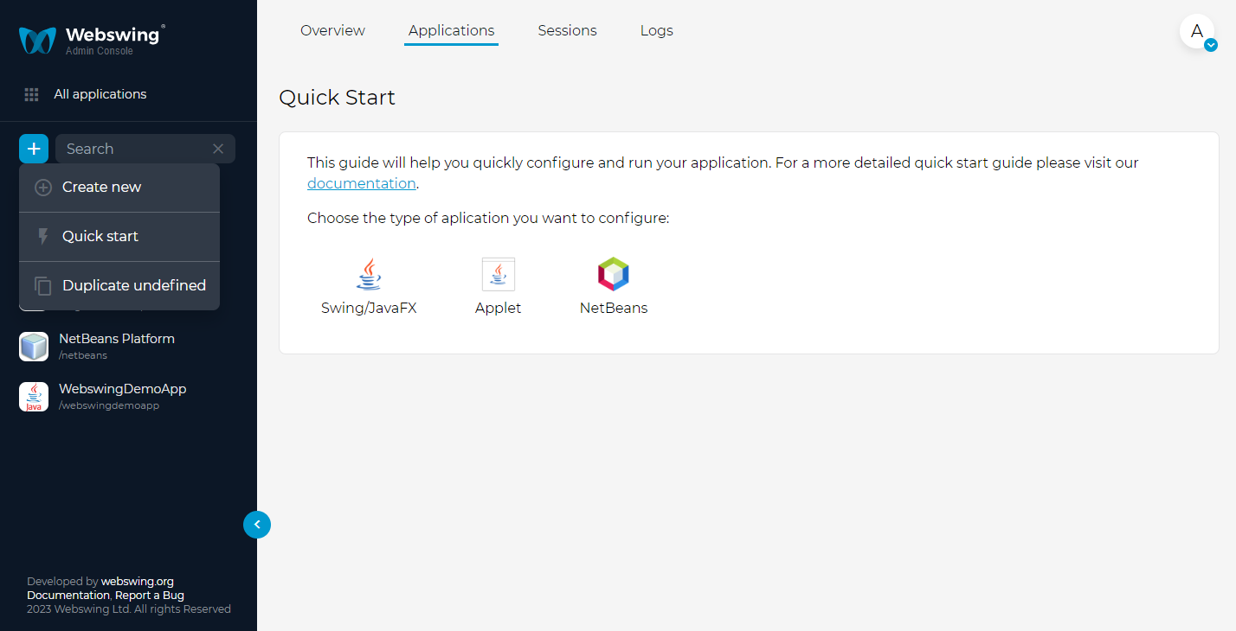Viewport: 1236px width, 631px height.
Task: Open the user avatar A menu
Action: 1197,32
